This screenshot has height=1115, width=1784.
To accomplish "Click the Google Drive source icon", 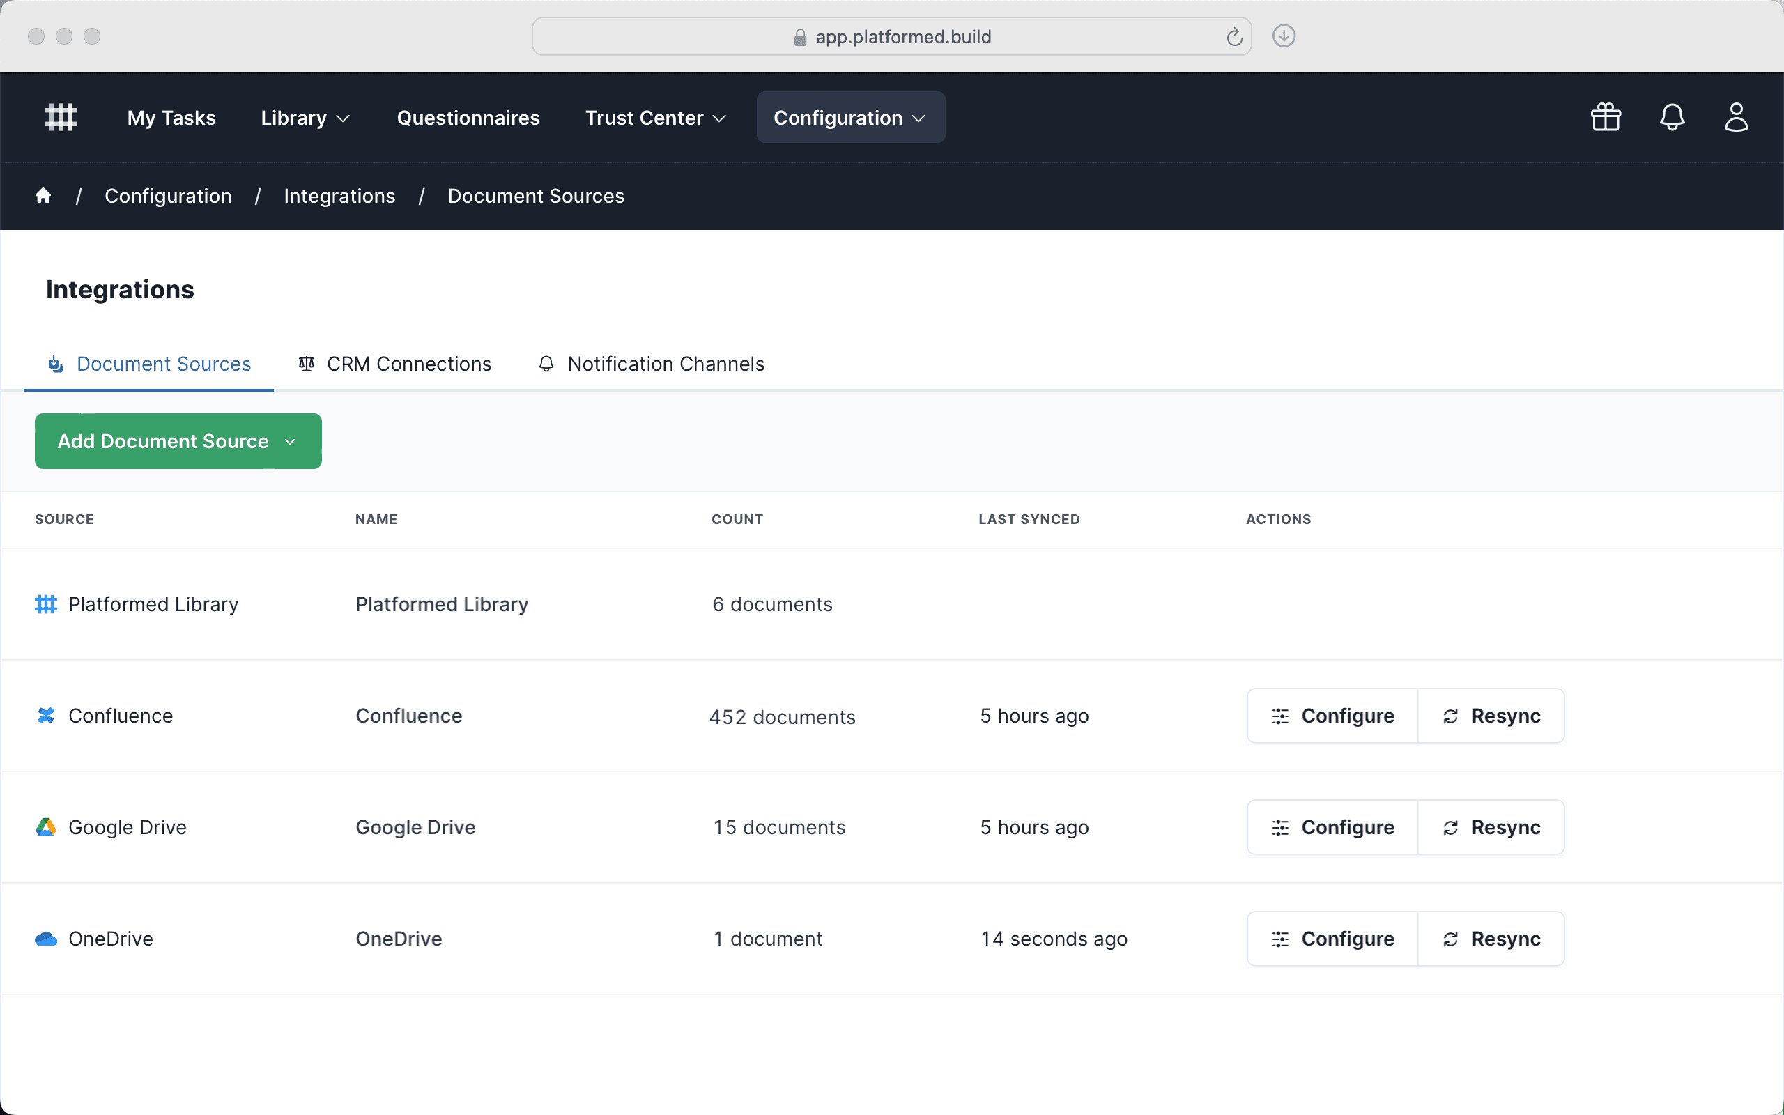I will point(46,827).
